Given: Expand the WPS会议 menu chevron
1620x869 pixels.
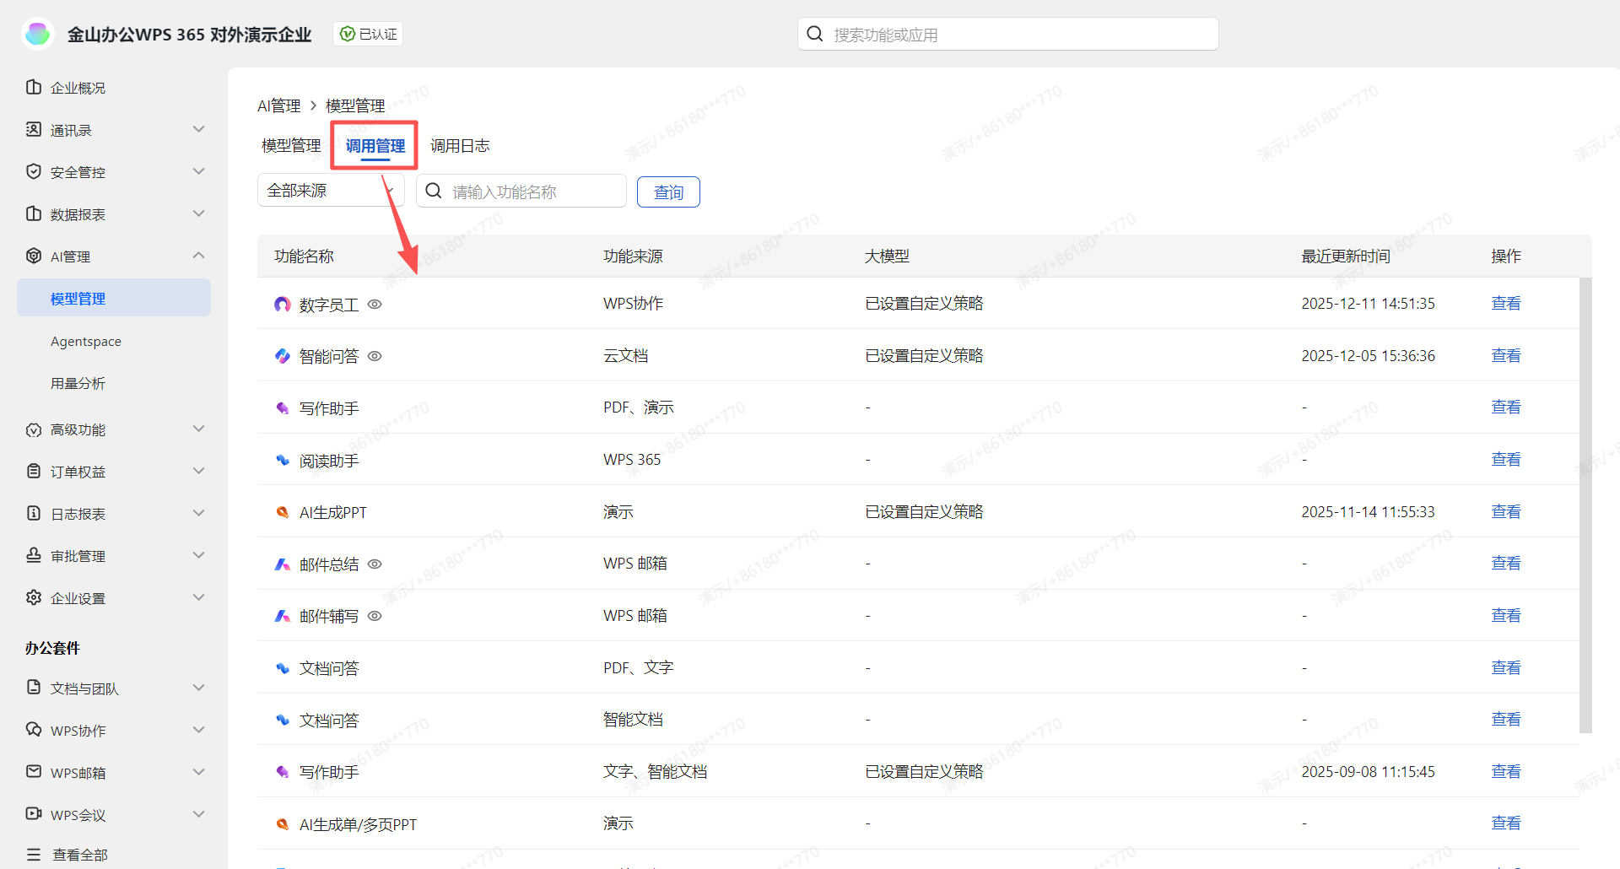Looking at the screenshot, I should point(199,814).
